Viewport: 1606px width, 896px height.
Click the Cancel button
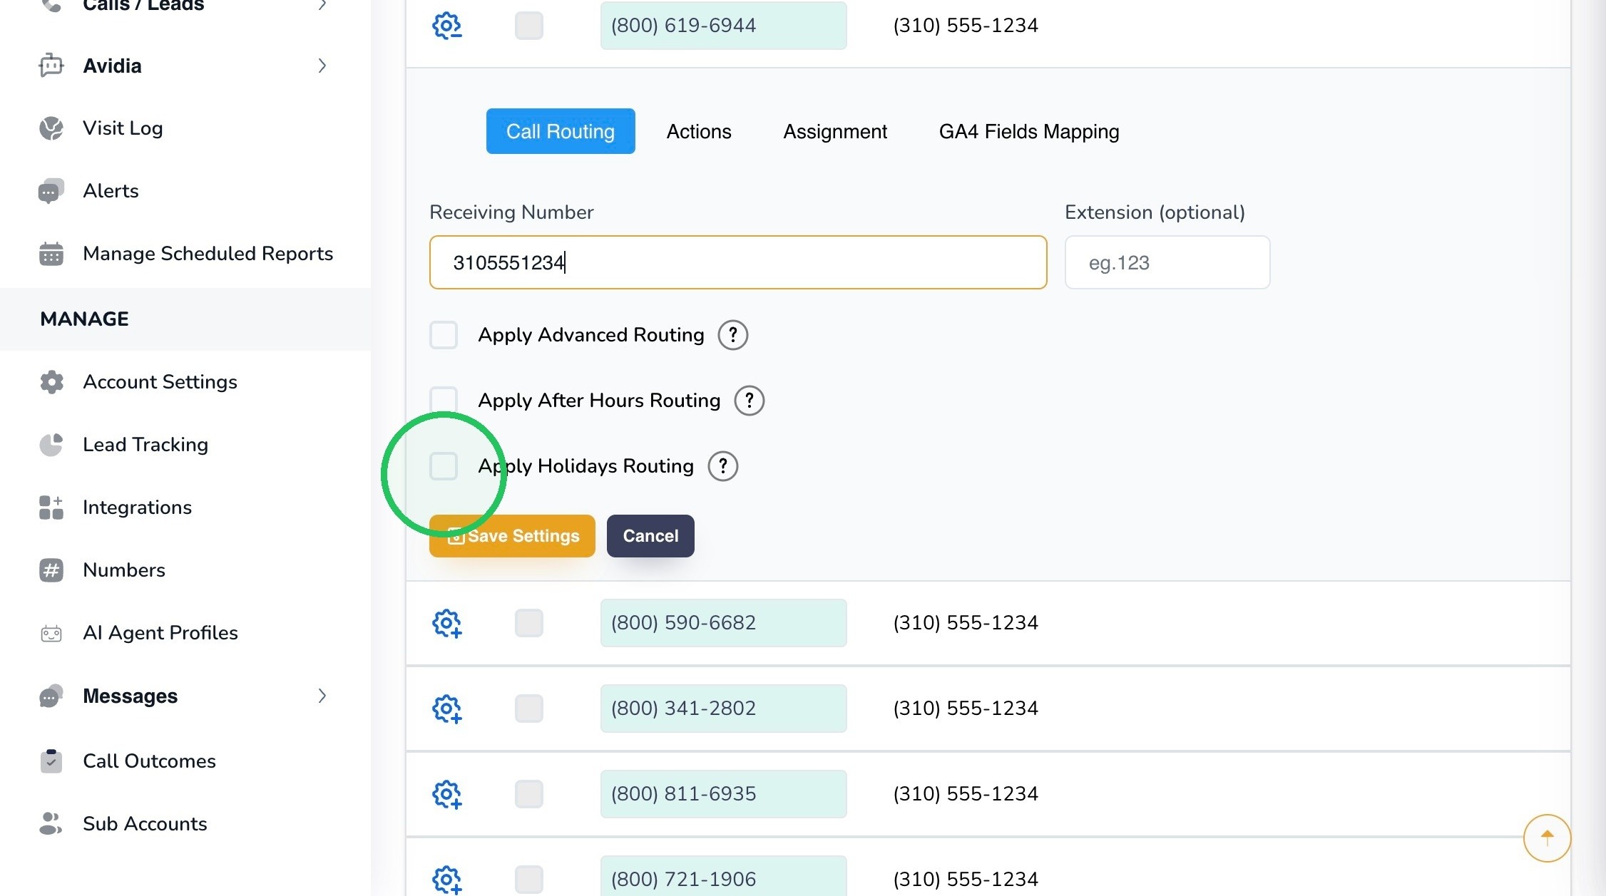click(x=650, y=536)
